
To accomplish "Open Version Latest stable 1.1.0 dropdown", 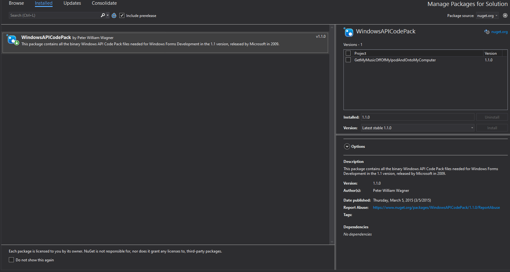I will [417, 128].
